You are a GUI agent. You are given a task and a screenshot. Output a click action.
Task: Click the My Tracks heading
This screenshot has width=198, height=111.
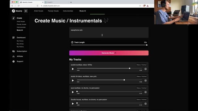[75, 60]
